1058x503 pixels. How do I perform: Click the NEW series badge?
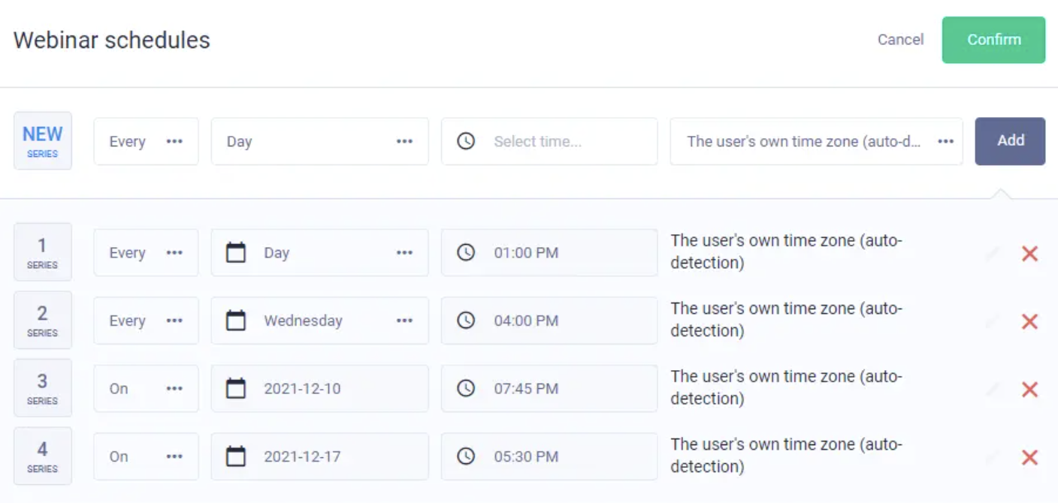(x=43, y=141)
